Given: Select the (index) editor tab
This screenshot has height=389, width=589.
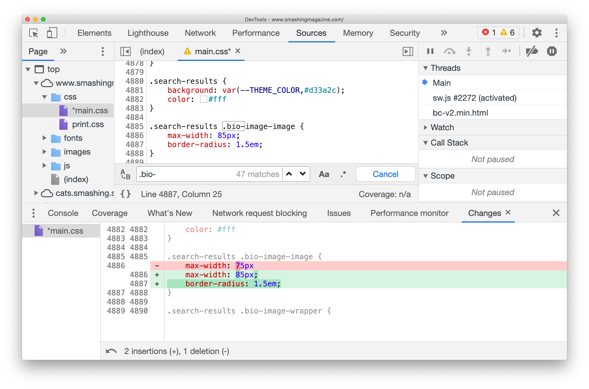Looking at the screenshot, I should click(152, 52).
